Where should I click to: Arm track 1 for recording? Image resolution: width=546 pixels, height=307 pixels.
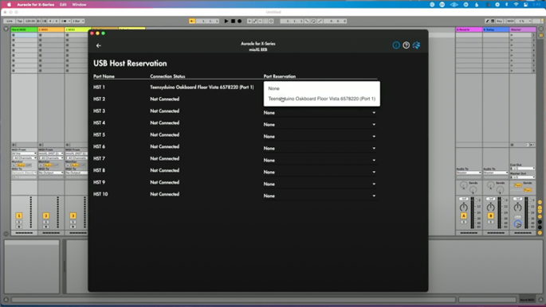click(19, 227)
